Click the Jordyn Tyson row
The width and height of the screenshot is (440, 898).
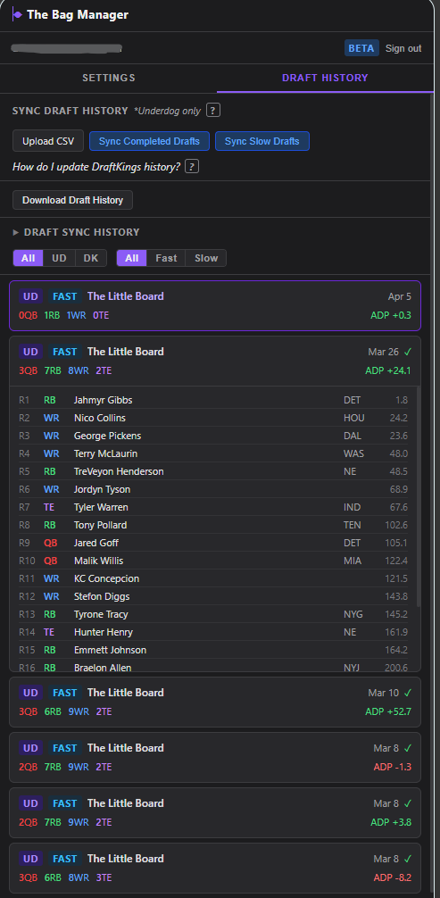213,489
